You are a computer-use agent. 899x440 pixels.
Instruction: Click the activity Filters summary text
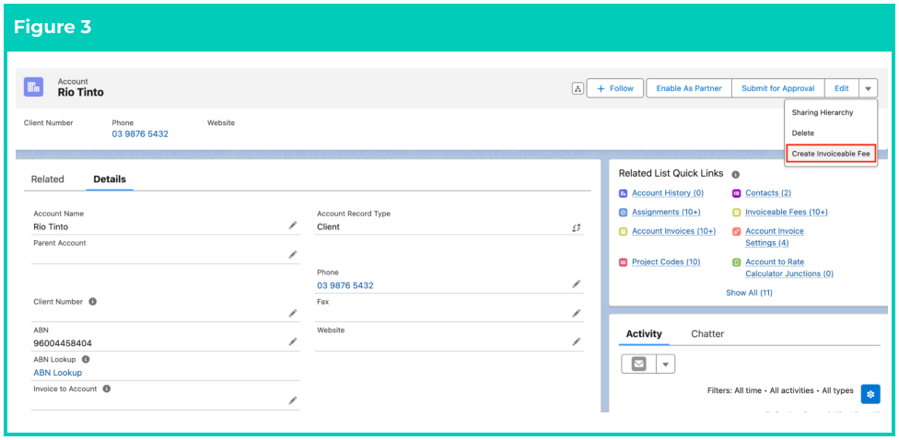coord(780,390)
